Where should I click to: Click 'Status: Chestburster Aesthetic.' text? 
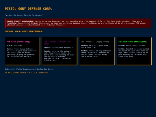[x=59, y=48]
